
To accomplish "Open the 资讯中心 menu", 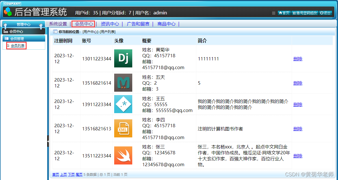I will point(110,24).
